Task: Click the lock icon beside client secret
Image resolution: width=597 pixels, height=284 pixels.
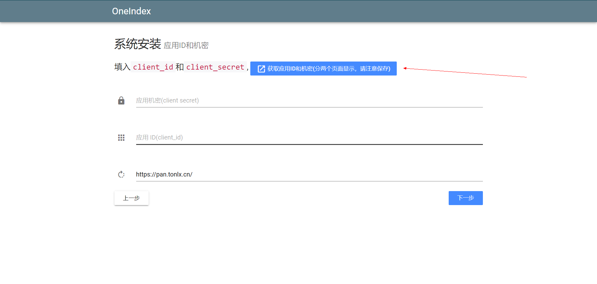Action: tap(121, 100)
